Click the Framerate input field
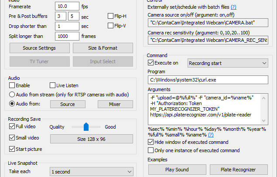Viewport: 277px width, 177px height. tap(67, 7)
